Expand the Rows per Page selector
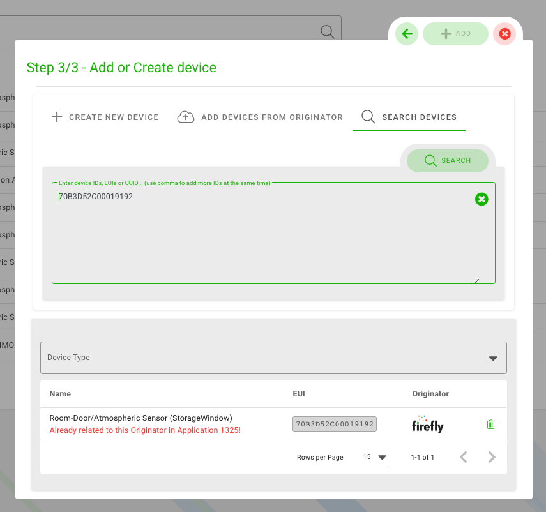The image size is (546, 512). click(x=375, y=457)
